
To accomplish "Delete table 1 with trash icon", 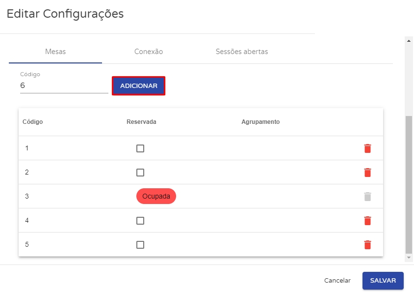I will pyautogui.click(x=367, y=148).
